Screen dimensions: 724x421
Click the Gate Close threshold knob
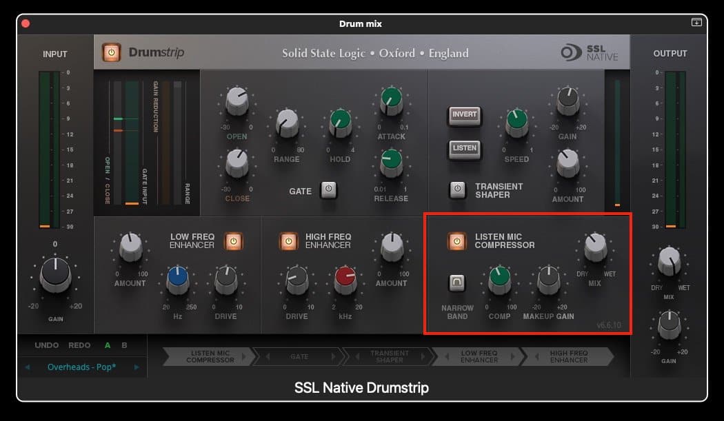point(237,163)
